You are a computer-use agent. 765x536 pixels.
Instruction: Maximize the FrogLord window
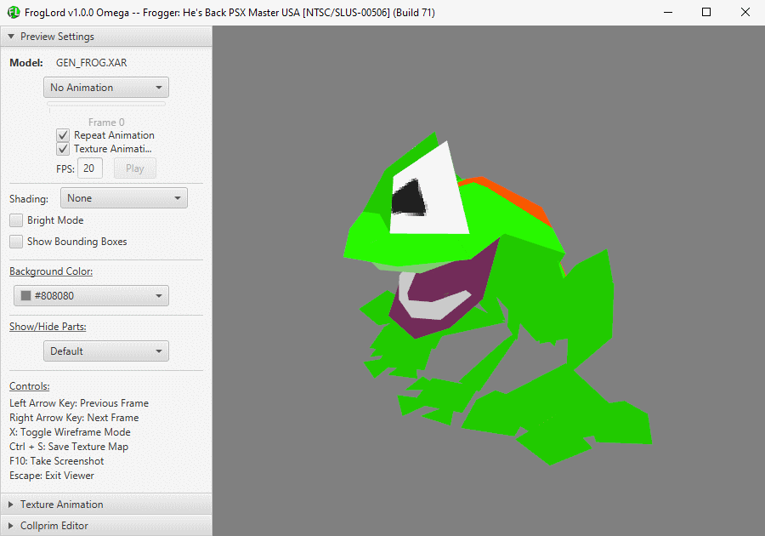(x=706, y=12)
